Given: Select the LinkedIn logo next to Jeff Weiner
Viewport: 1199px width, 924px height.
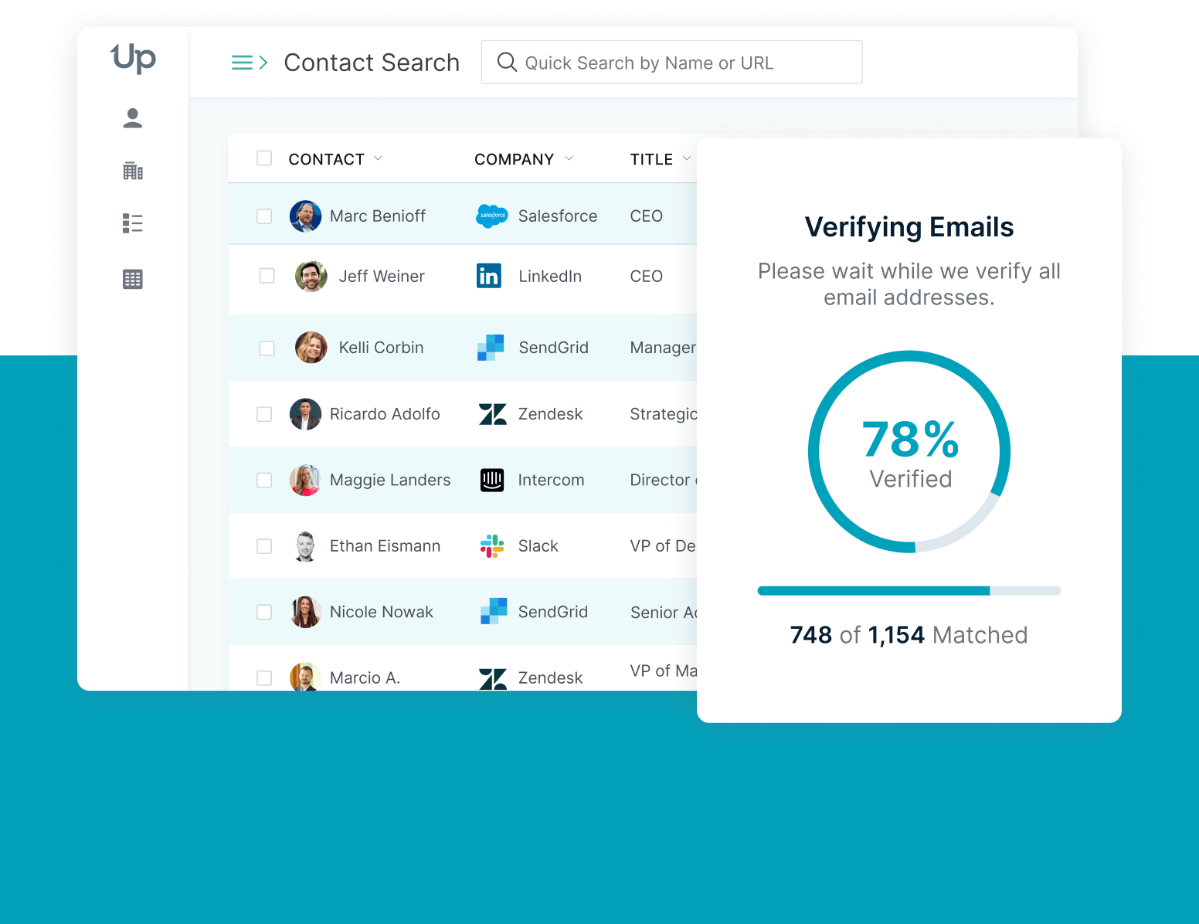Looking at the screenshot, I should coord(488,276).
